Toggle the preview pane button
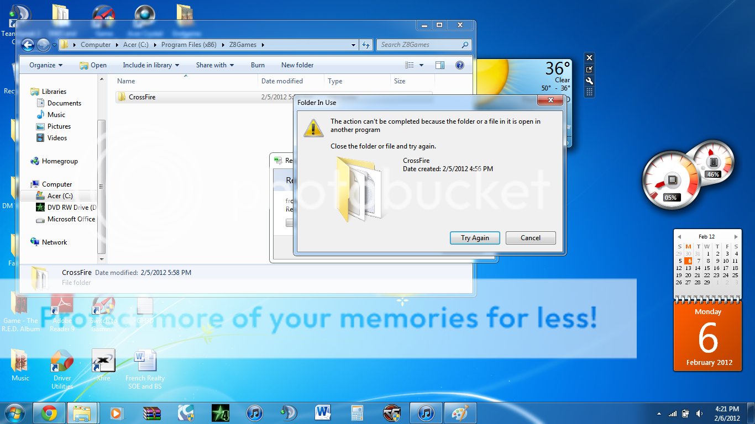Image resolution: width=755 pixels, height=424 pixels. [439, 65]
